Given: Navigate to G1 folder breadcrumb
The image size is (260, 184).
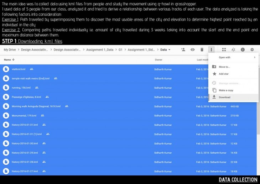Looking at the screenshot, I should (120, 50).
